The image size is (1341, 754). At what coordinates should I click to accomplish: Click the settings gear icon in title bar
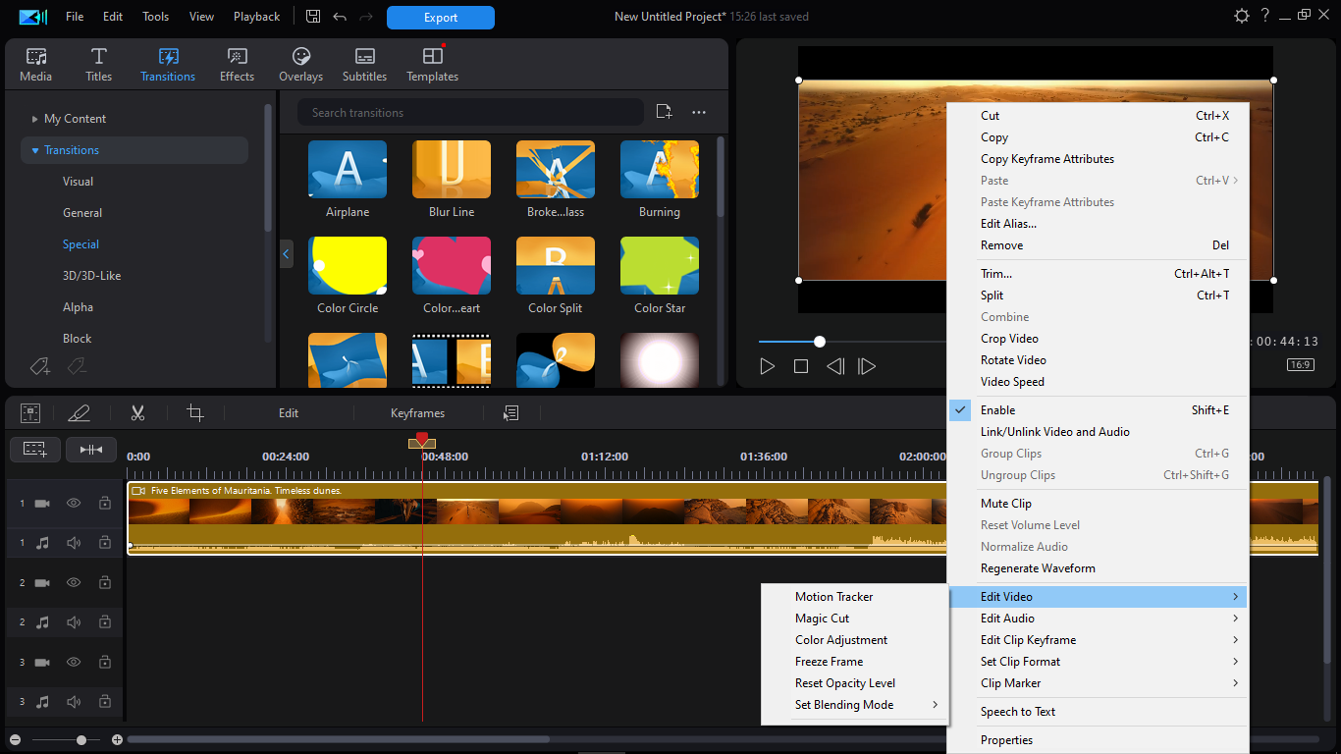pyautogui.click(x=1242, y=17)
